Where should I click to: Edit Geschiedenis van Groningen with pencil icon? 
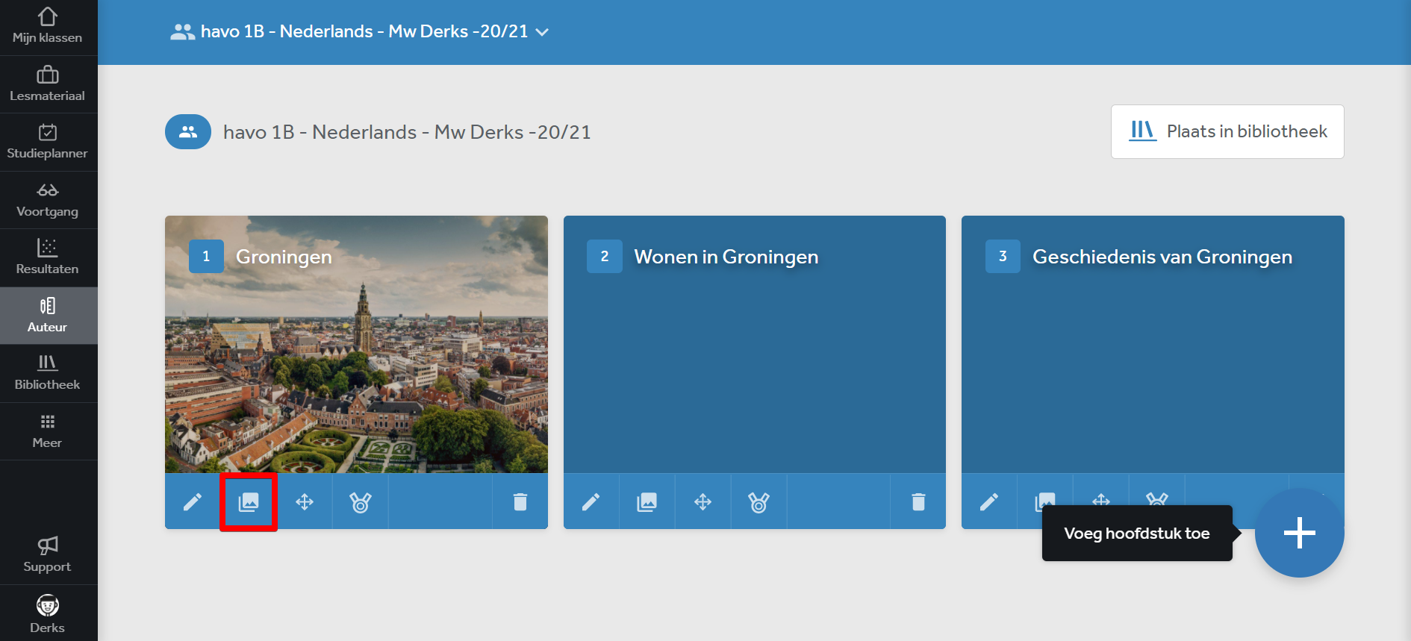[989, 501]
